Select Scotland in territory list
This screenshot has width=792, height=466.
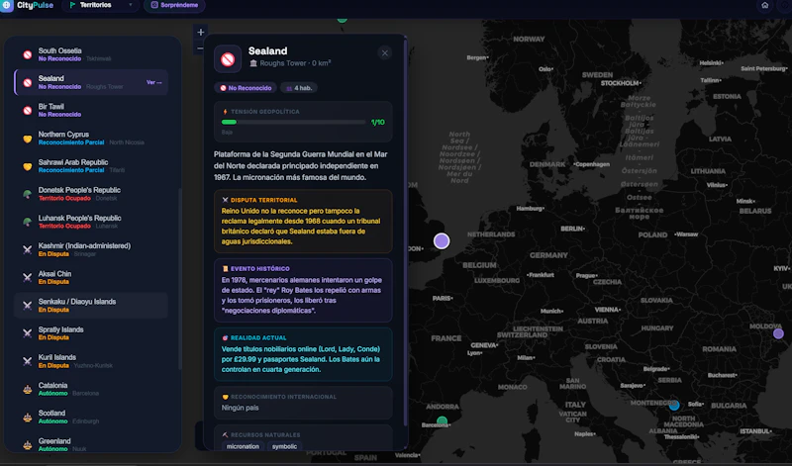click(91, 417)
